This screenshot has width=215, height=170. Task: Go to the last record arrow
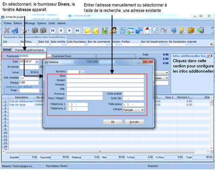(78, 30)
